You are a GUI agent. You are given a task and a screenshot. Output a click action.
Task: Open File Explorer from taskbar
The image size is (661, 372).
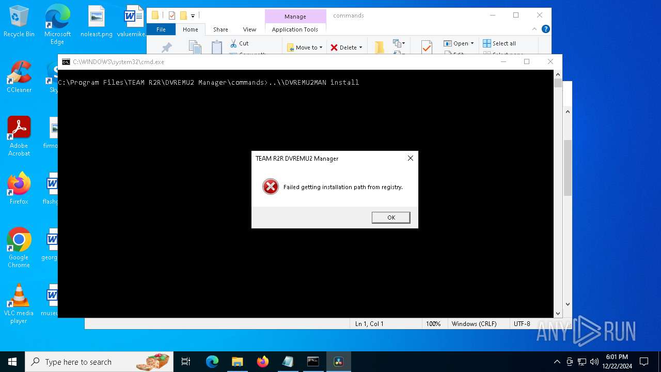tap(237, 362)
